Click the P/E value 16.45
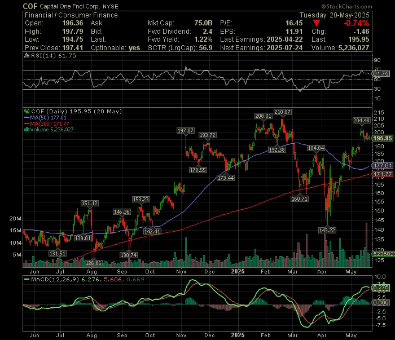Screen dimensions: 395x340 coord(294,23)
